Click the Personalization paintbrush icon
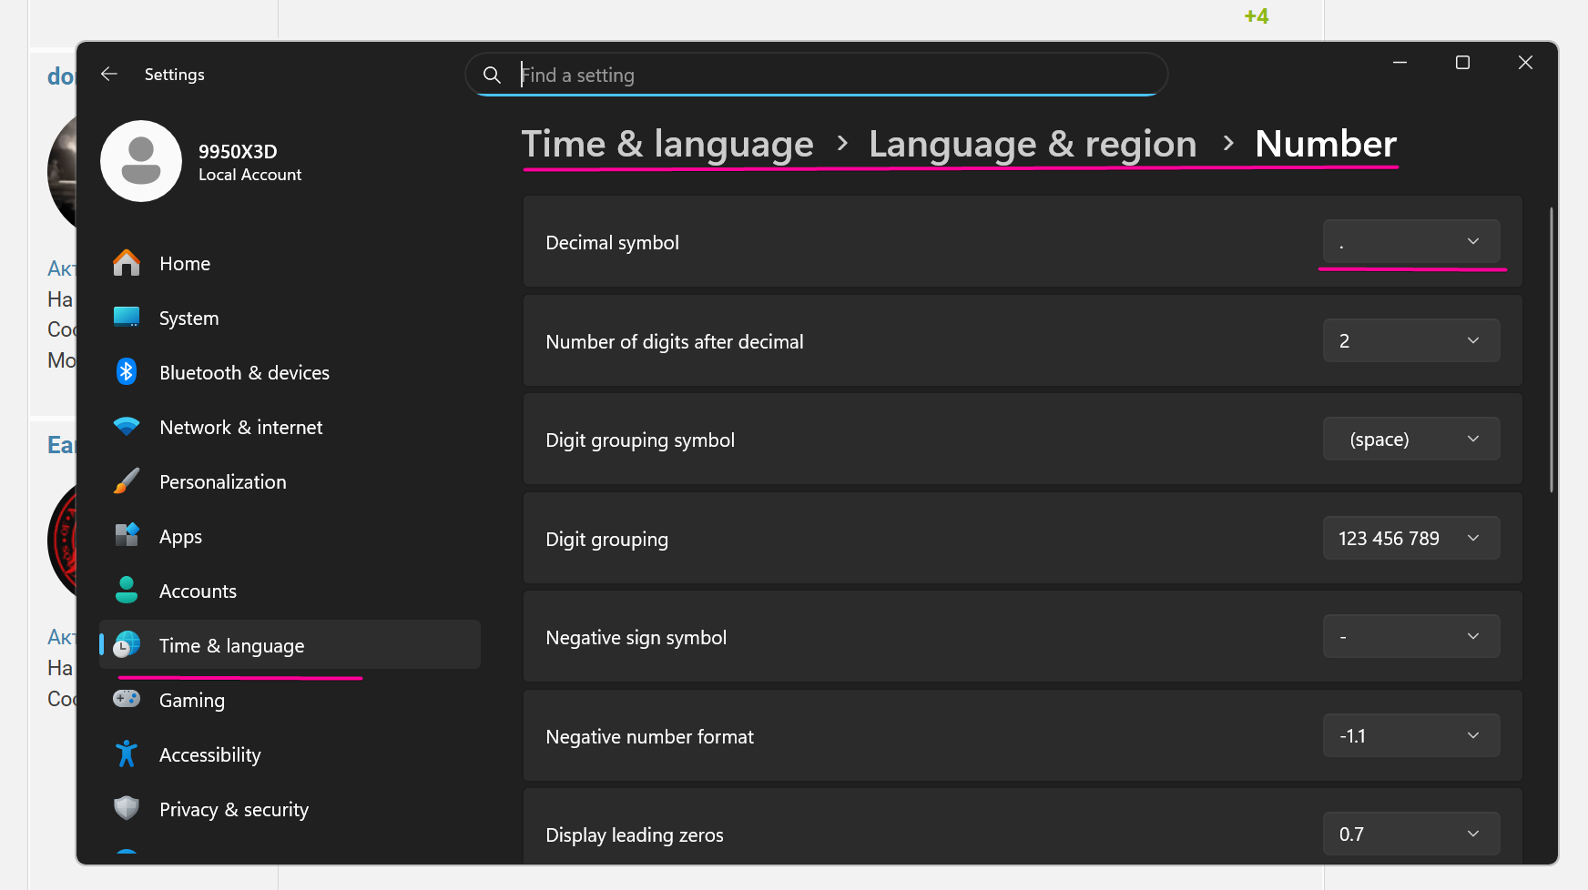Screen dimensions: 1588x890 (x=127, y=481)
